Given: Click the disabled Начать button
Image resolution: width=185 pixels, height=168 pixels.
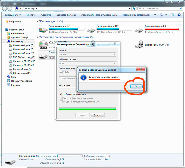Looking at the screenshot, I should [x=82, y=115].
